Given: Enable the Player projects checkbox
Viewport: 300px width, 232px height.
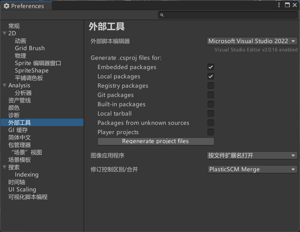Looking at the screenshot, I should [x=211, y=132].
